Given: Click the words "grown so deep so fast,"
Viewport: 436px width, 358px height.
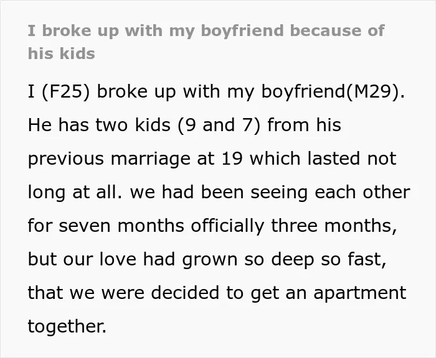Looking at the screenshot, I should point(285,260).
